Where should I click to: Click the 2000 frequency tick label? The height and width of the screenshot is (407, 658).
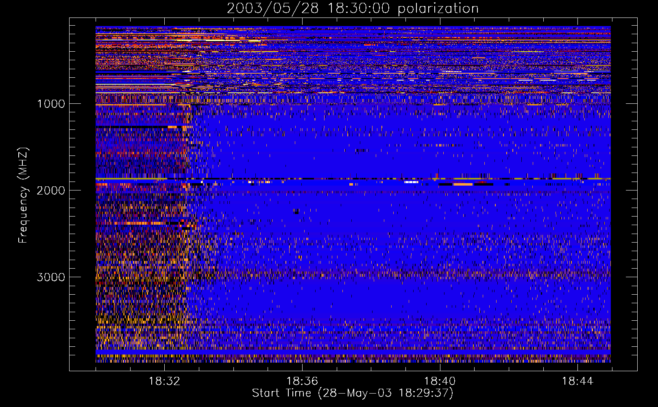(51, 190)
